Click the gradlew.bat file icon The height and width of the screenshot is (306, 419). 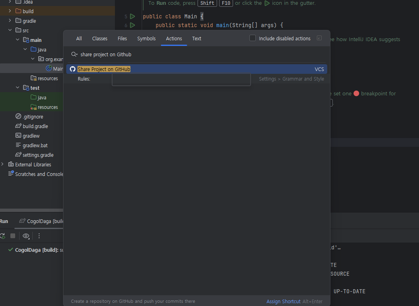(18, 145)
